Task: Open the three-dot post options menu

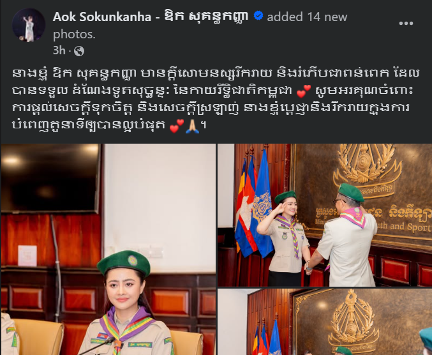Action: pyautogui.click(x=406, y=24)
